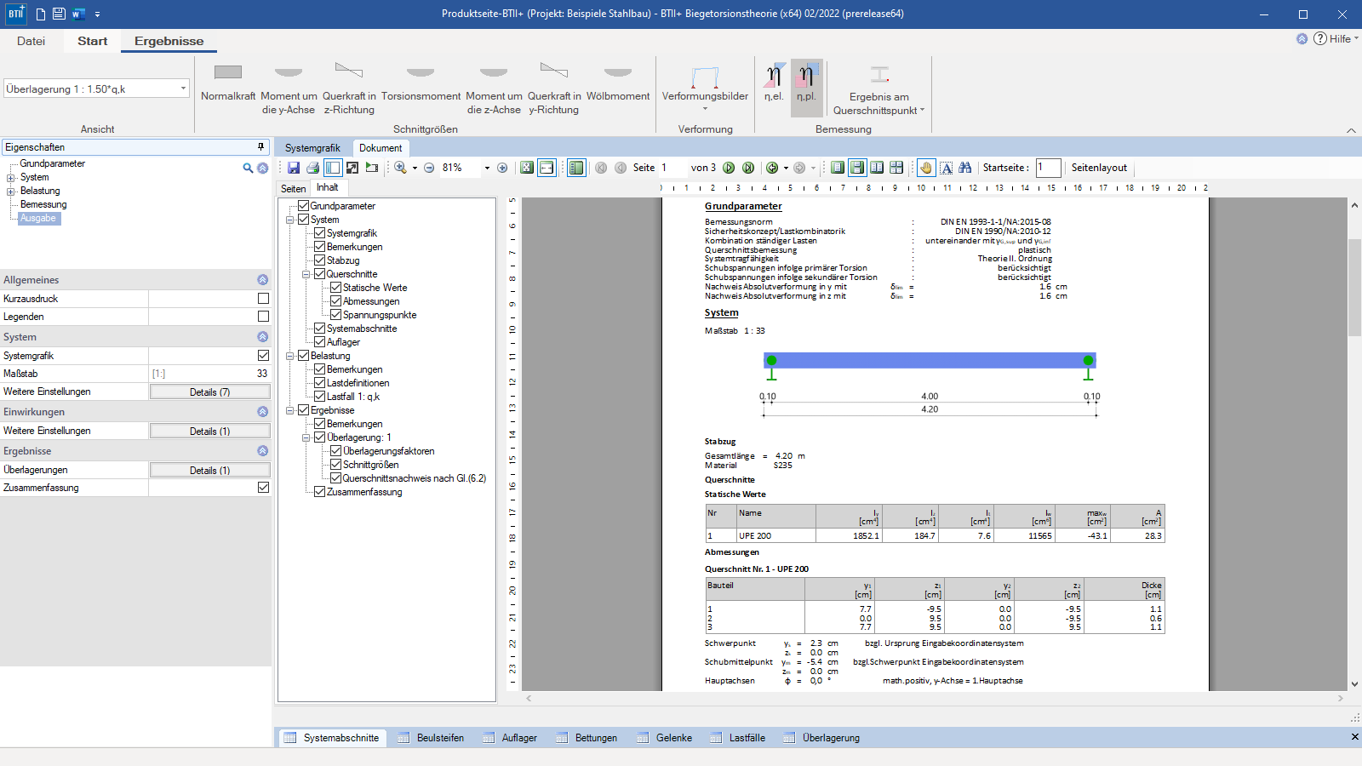Viewport: 1362px width, 766px height.
Task: Uncheck Statische Werte in content tree
Action: (x=336, y=288)
